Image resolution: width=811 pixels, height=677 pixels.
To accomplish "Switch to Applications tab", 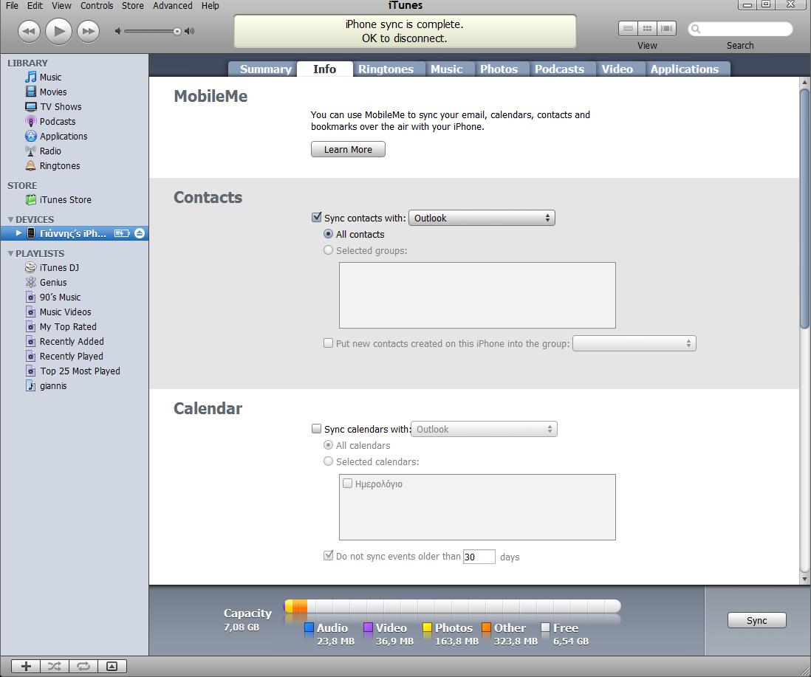I will pos(684,69).
